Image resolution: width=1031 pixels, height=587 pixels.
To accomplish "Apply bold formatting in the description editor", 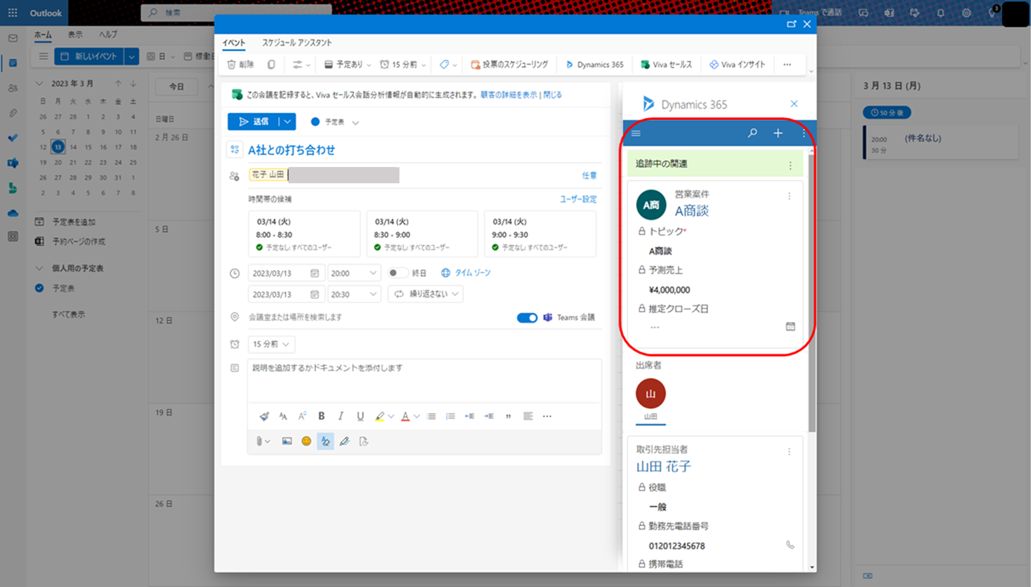I will coord(321,416).
